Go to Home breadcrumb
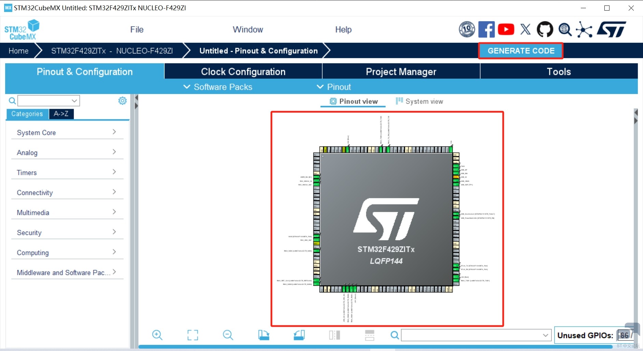The height and width of the screenshot is (351, 643). 18,51
